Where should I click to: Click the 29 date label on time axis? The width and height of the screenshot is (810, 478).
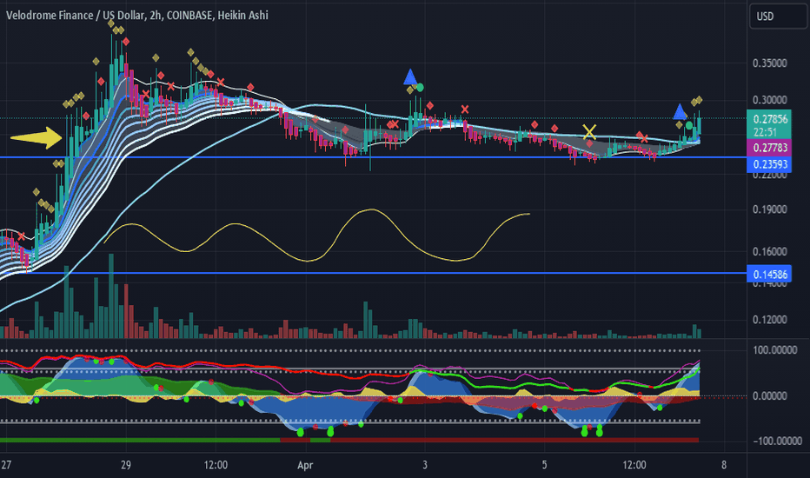click(126, 465)
